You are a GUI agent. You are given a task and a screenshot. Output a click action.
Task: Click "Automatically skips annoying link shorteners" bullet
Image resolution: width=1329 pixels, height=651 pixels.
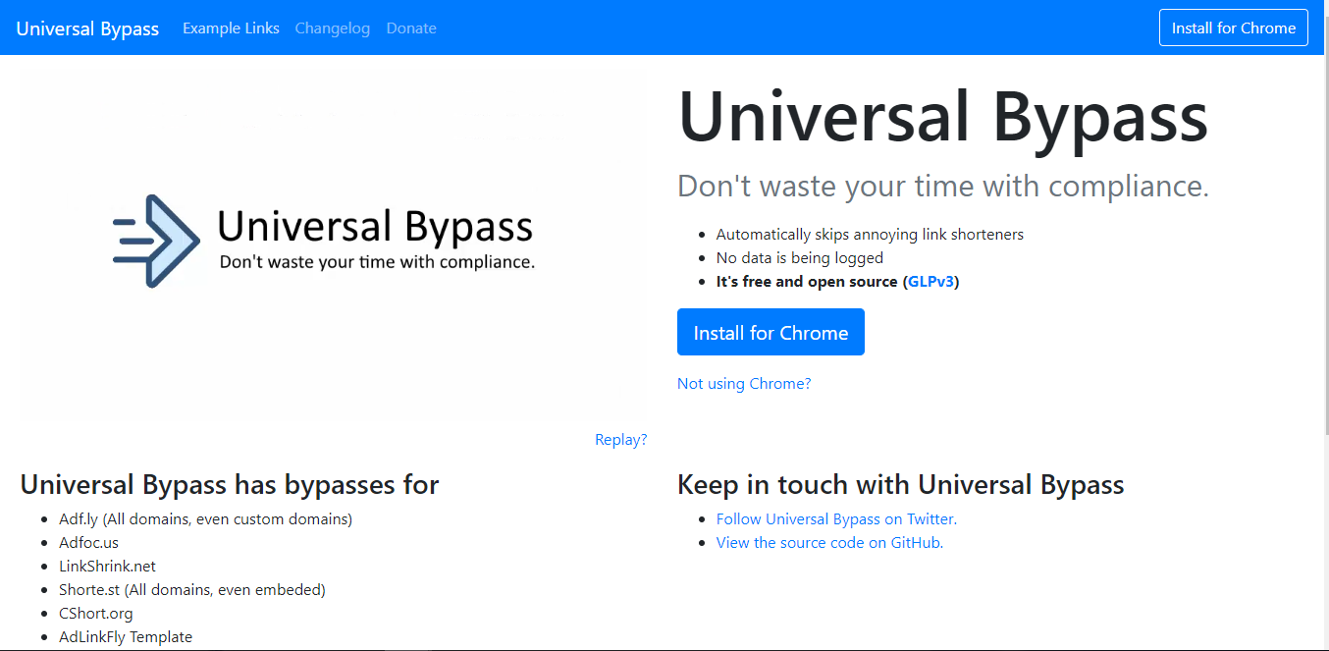(870, 235)
